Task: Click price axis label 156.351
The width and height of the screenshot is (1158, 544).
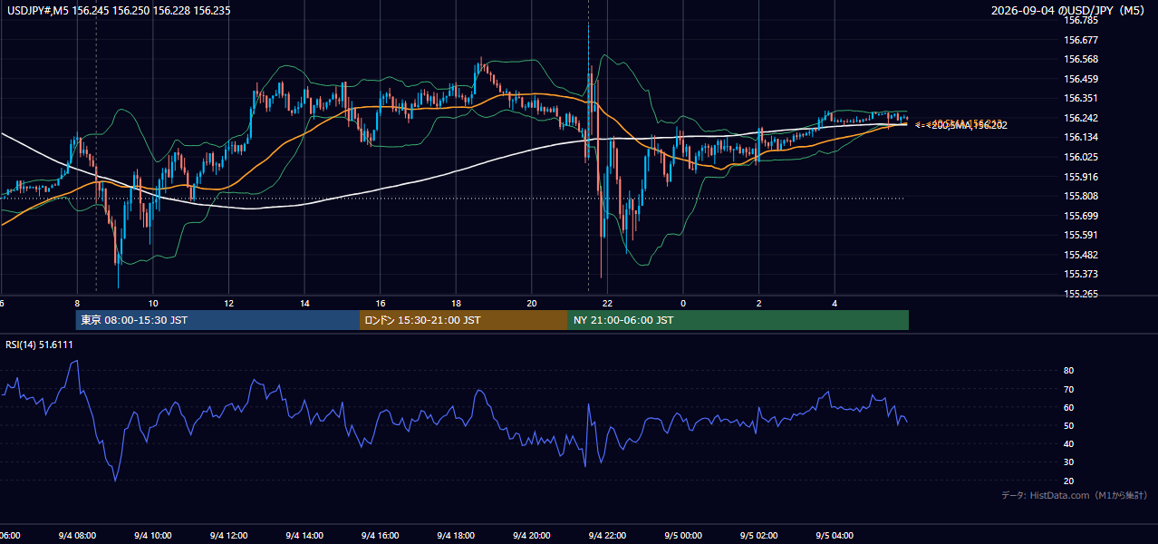Action: [1080, 98]
